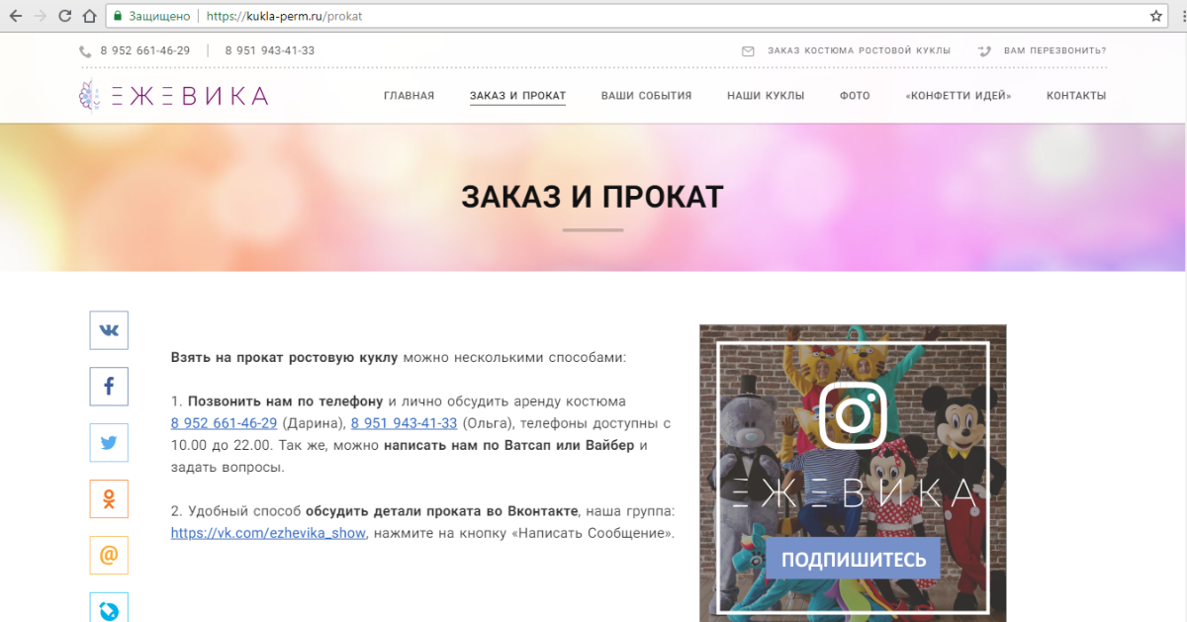The image size is (1187, 622).
Task: Open the ЗАКАЗ И ПРОКАТ menu item
Action: tap(517, 96)
